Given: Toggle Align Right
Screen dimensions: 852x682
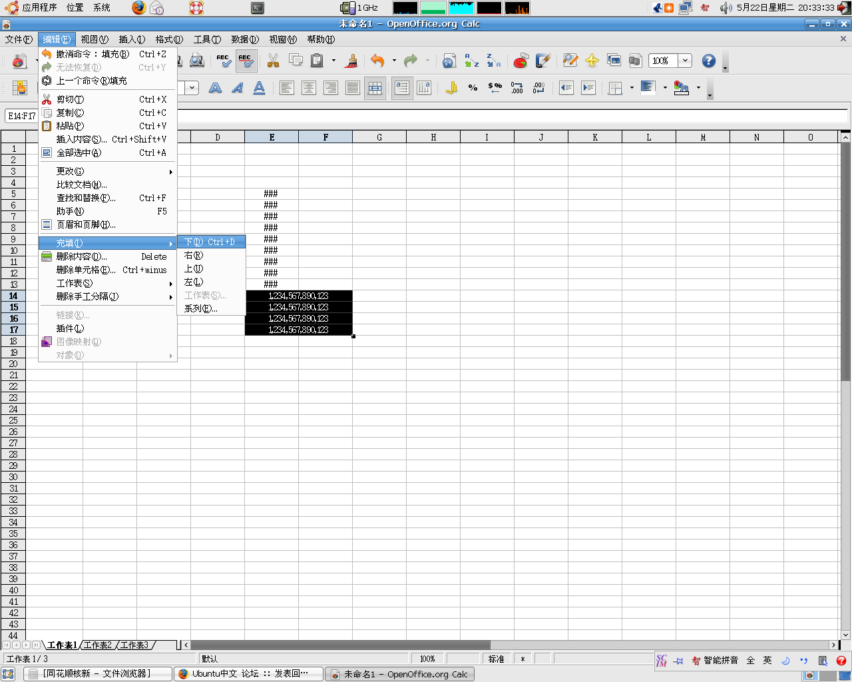Looking at the screenshot, I should point(331,88).
